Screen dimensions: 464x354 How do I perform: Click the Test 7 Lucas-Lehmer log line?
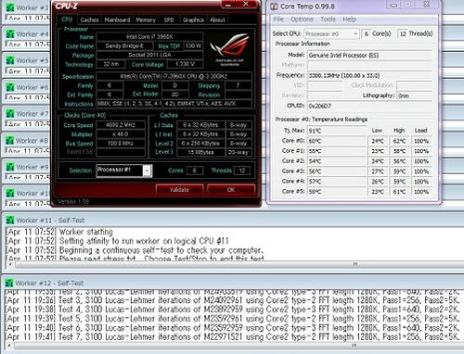pyautogui.click(x=232, y=336)
